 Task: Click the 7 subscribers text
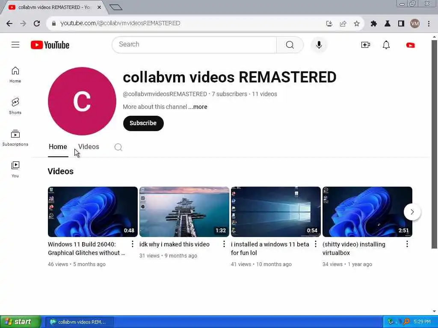229,94
